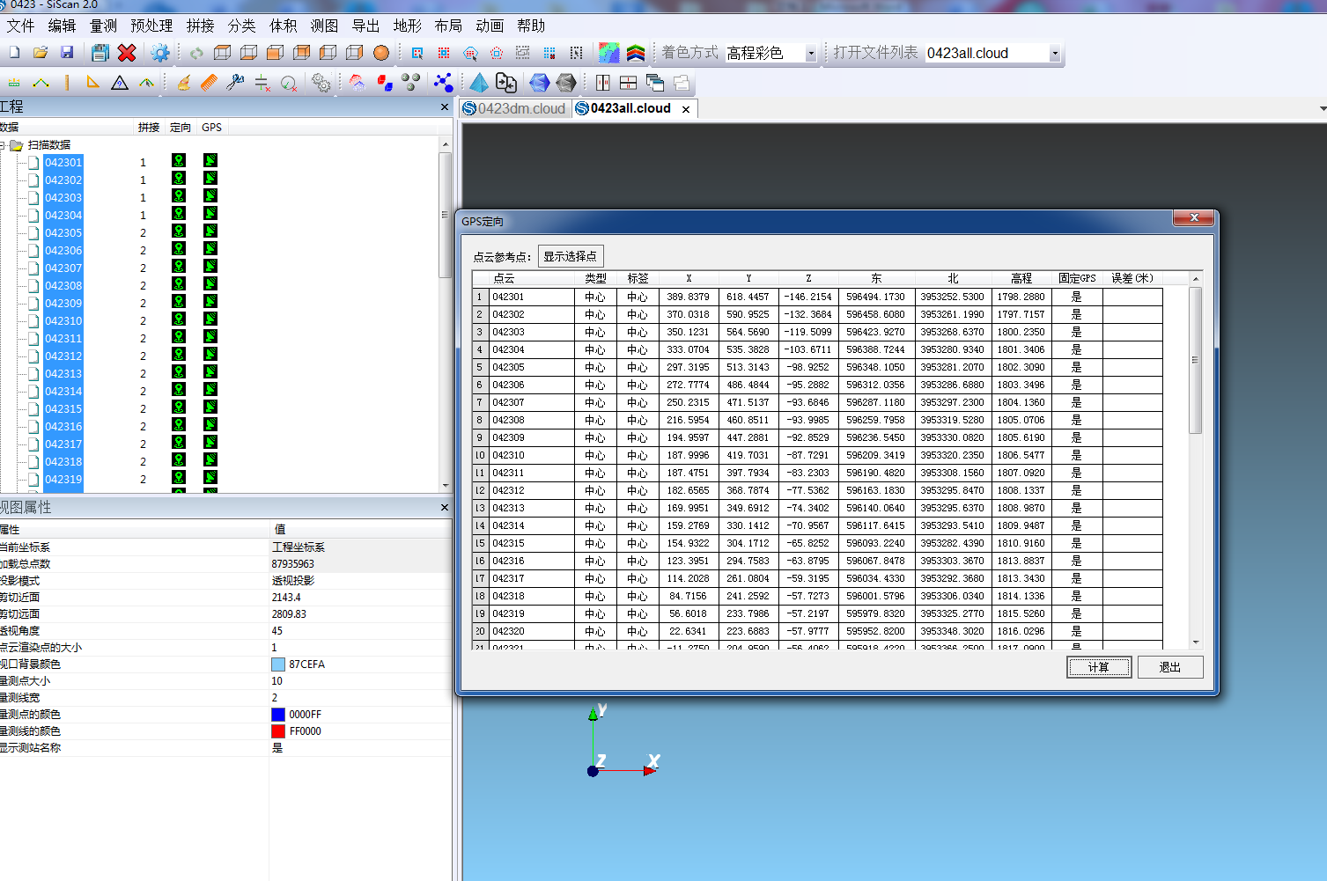1327x881 pixels.
Task: Click the open folder icon in toolbar
Action: [41, 53]
